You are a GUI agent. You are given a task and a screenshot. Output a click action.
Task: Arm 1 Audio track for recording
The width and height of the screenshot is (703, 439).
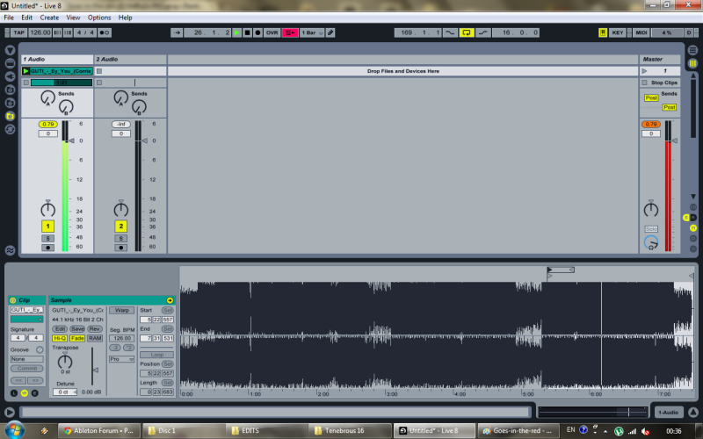click(x=48, y=248)
